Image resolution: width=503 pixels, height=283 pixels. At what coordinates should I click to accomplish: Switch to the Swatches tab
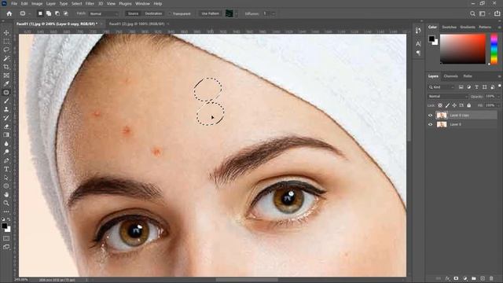click(x=449, y=28)
